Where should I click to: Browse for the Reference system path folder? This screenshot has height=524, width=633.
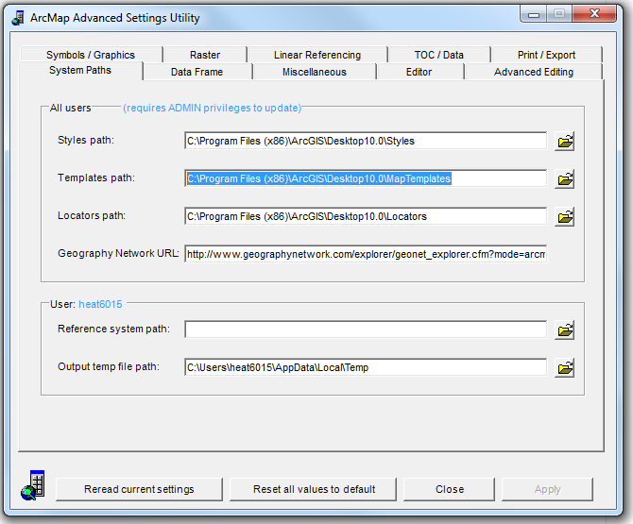point(564,330)
